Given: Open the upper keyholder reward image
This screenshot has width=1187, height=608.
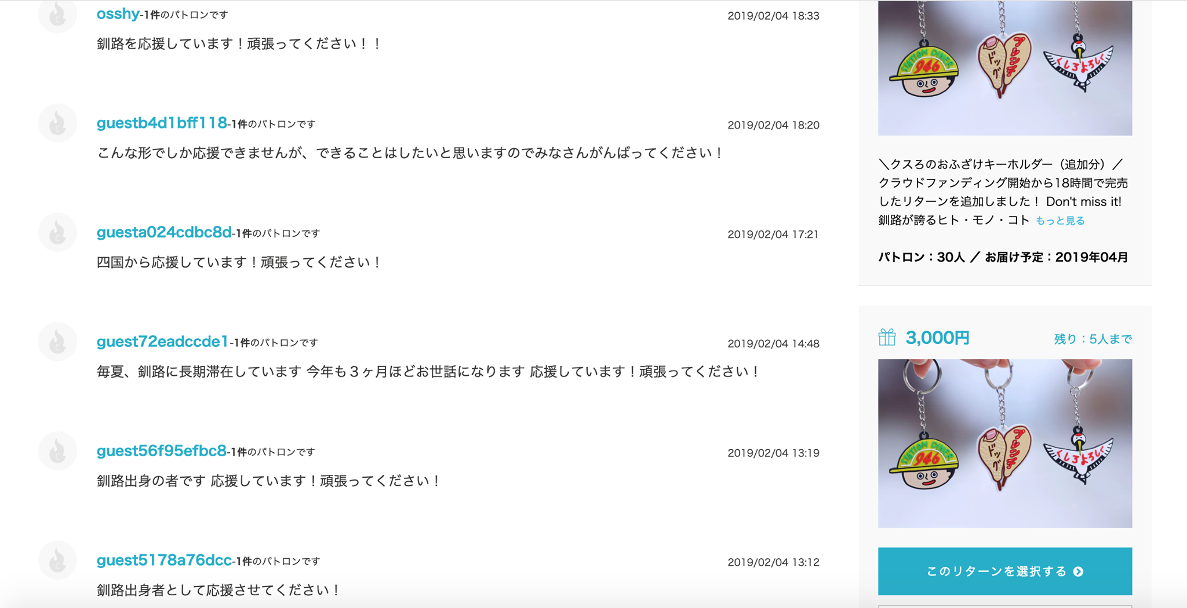Looking at the screenshot, I should (1005, 68).
